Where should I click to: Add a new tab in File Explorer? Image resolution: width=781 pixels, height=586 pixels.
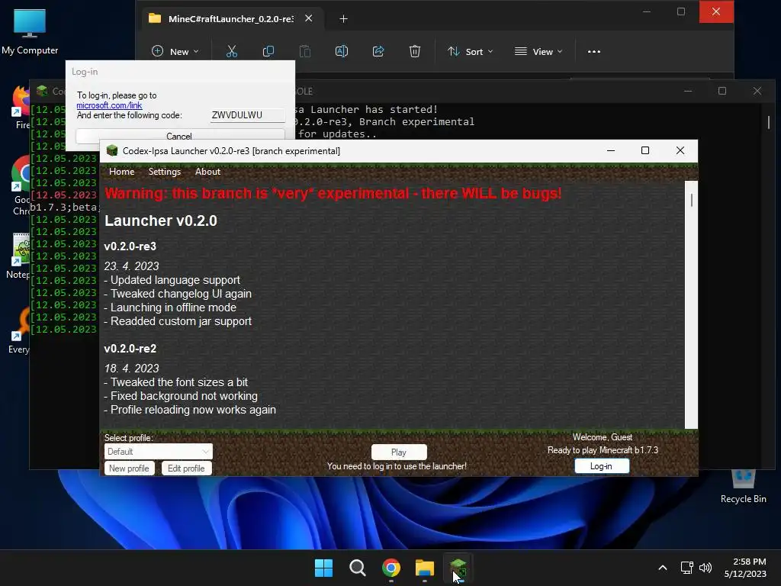[343, 19]
